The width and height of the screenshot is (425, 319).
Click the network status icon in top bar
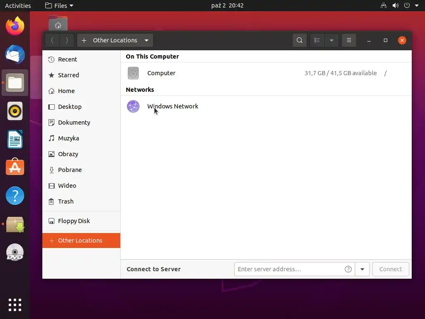click(384, 5)
